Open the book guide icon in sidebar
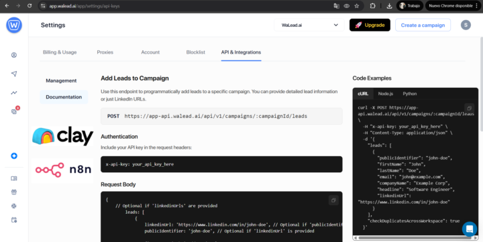Screen dimensions: 483x242 14,178
